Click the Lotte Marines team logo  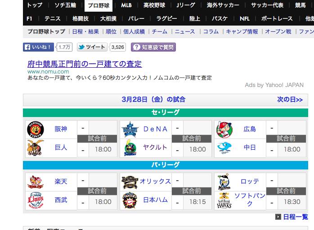click(x=224, y=182)
